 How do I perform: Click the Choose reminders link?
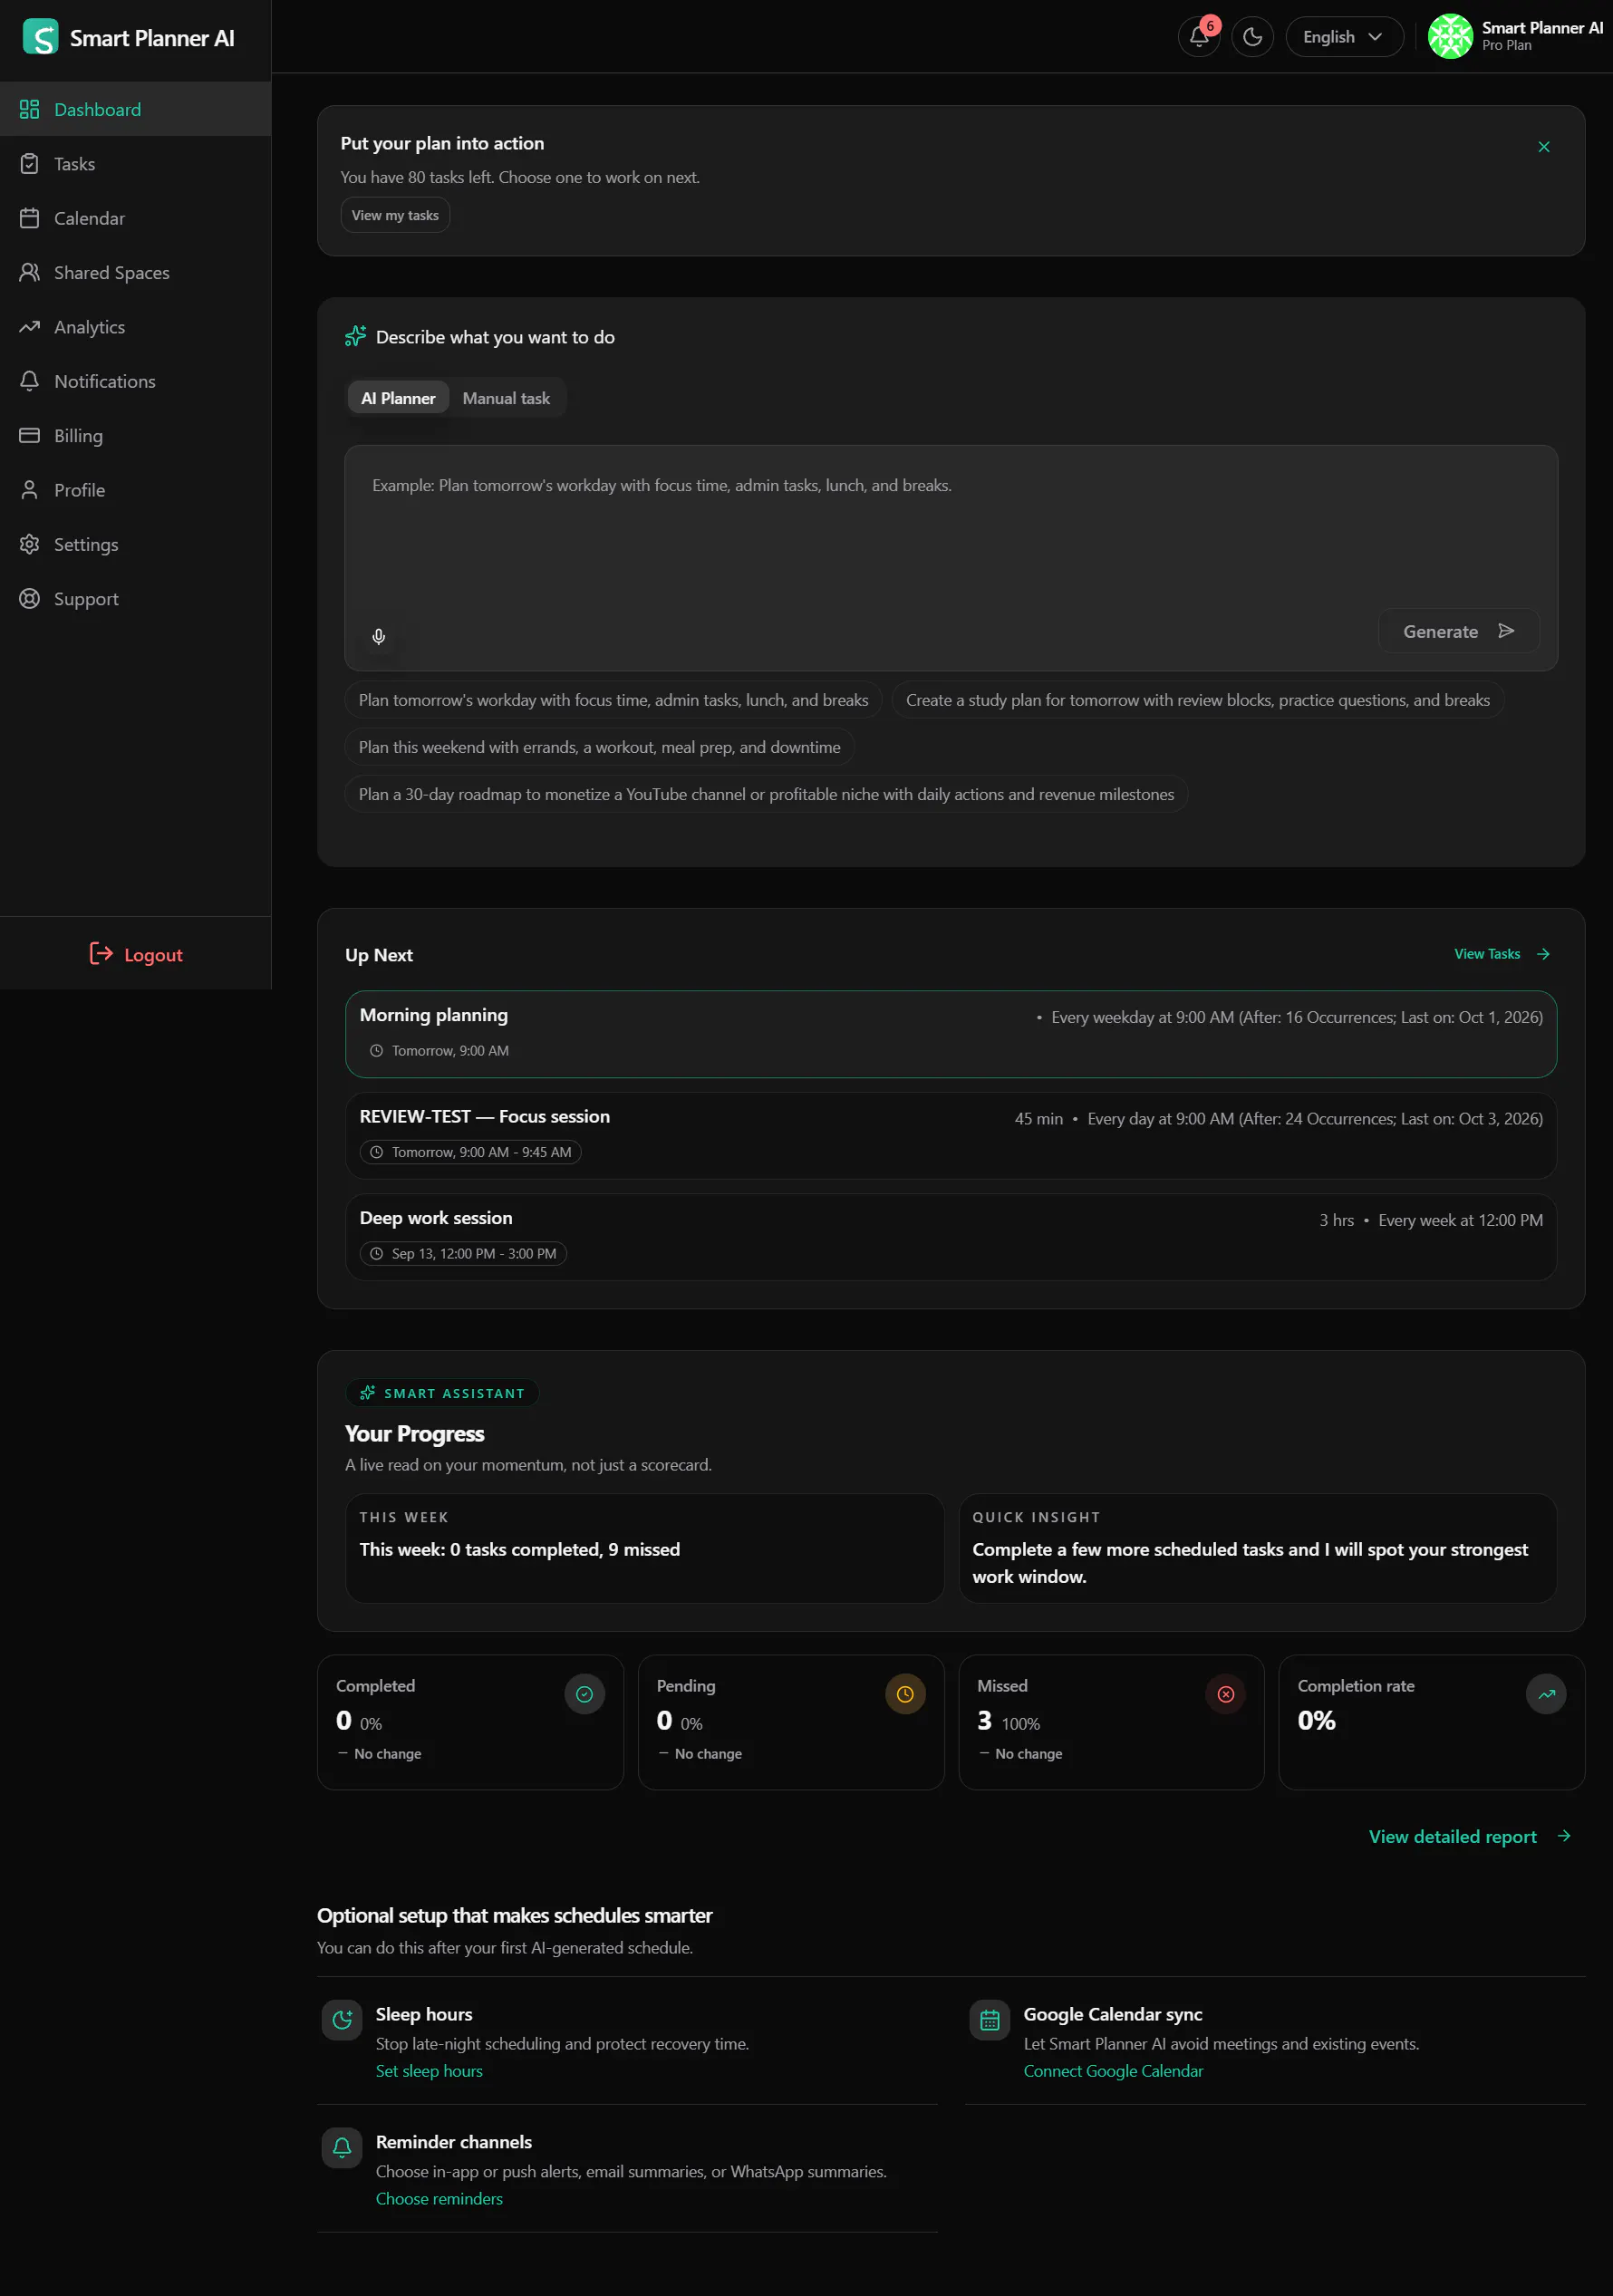point(439,2198)
